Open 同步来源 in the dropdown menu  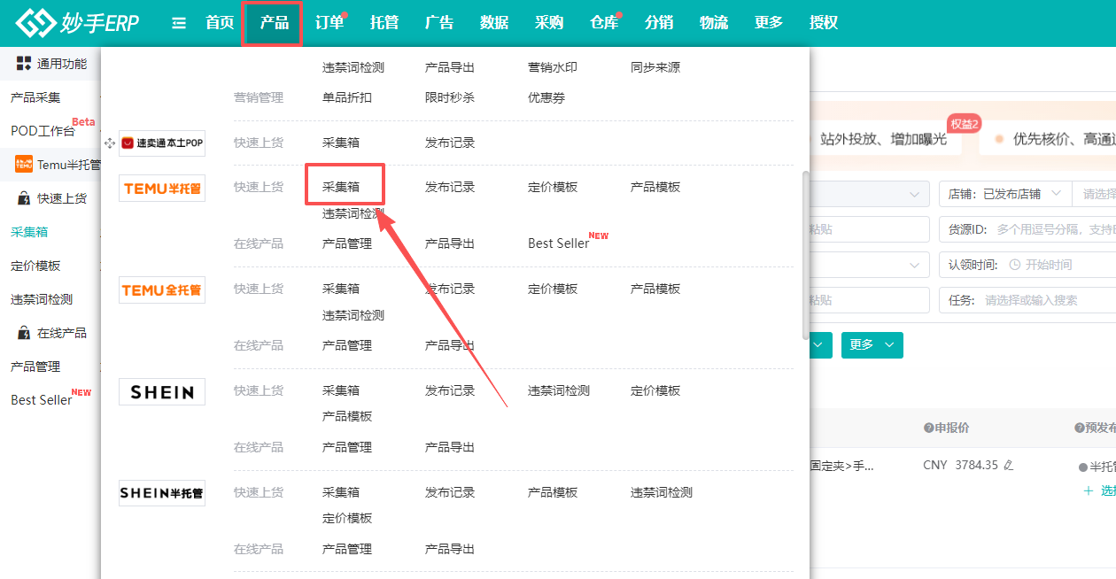(x=655, y=67)
